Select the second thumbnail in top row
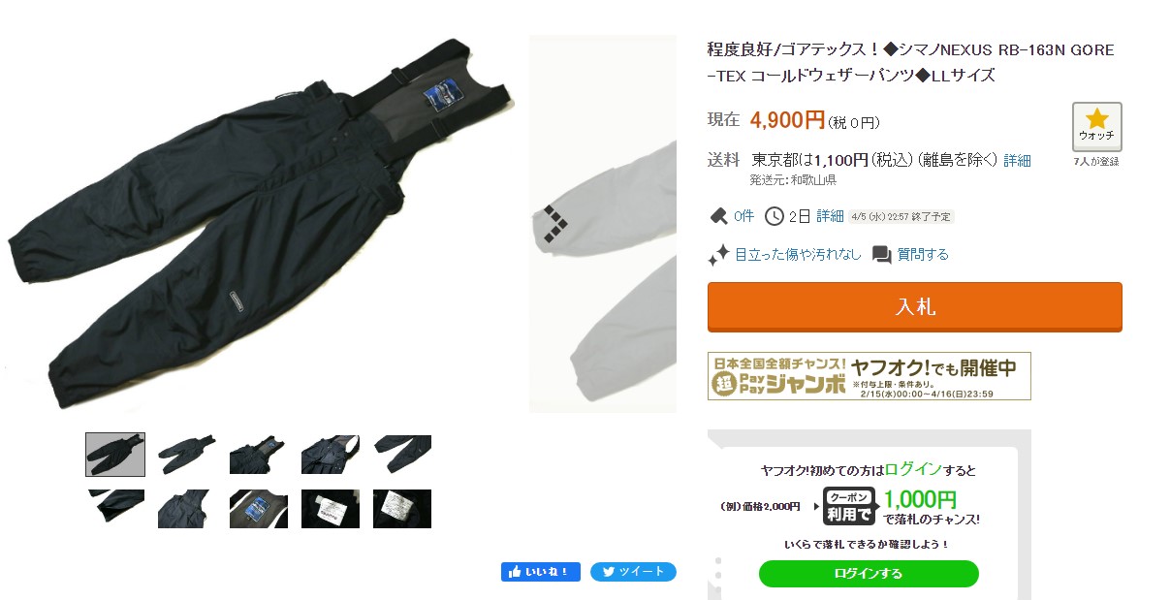 click(x=187, y=455)
